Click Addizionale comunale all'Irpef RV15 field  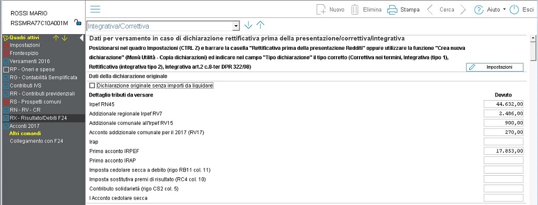tap(503, 123)
